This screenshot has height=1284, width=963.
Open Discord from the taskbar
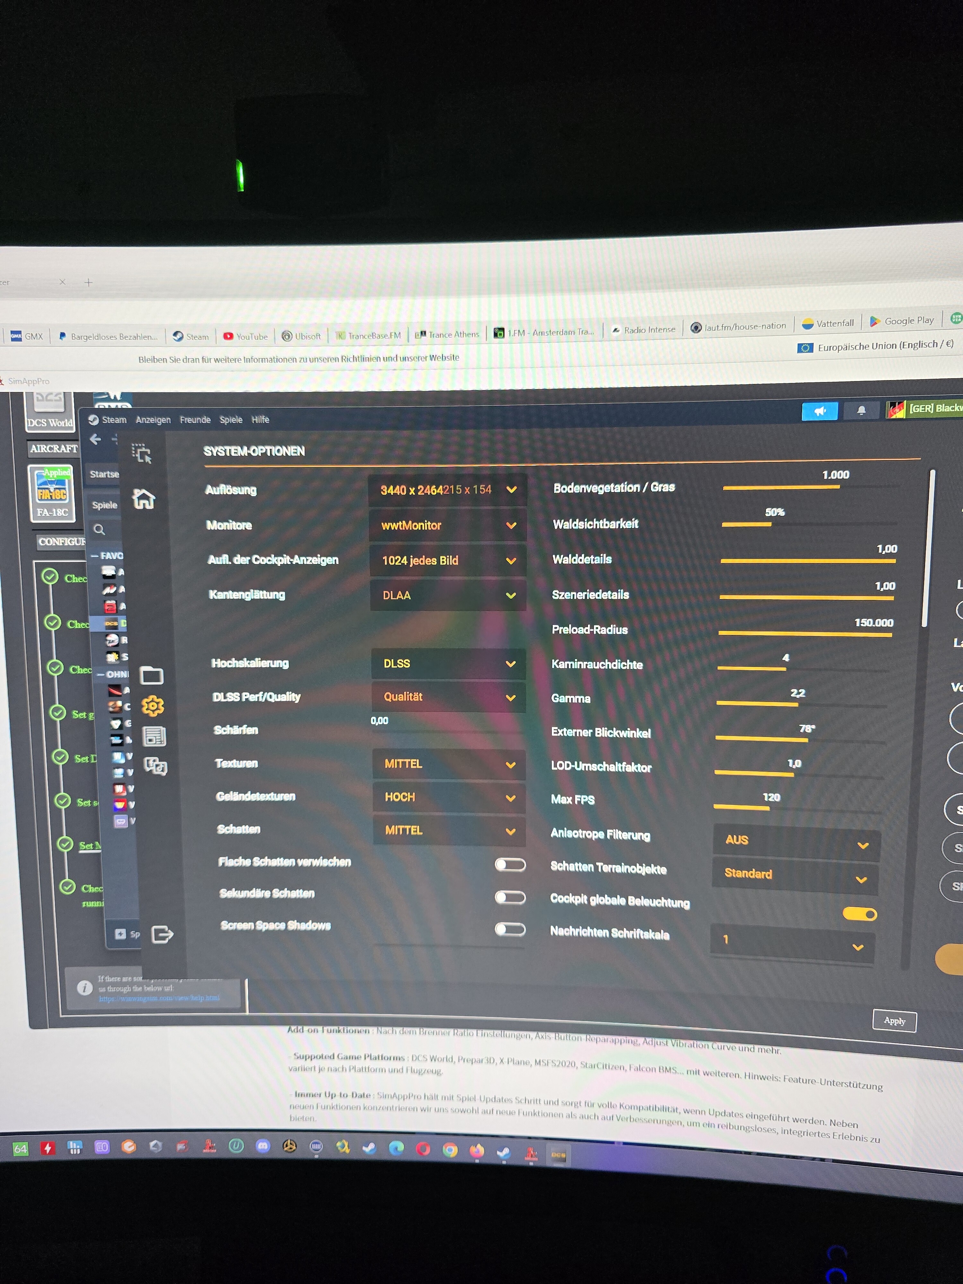click(263, 1146)
